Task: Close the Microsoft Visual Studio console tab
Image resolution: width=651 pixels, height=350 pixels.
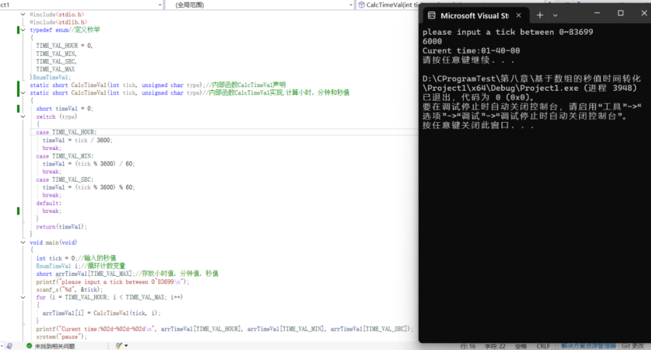Action: point(518,15)
